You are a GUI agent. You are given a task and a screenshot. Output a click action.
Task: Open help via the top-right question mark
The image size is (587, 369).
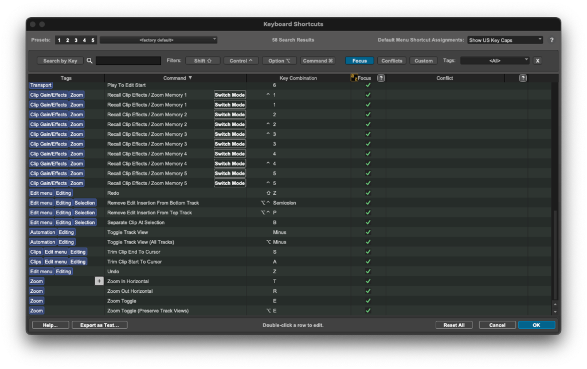click(551, 40)
